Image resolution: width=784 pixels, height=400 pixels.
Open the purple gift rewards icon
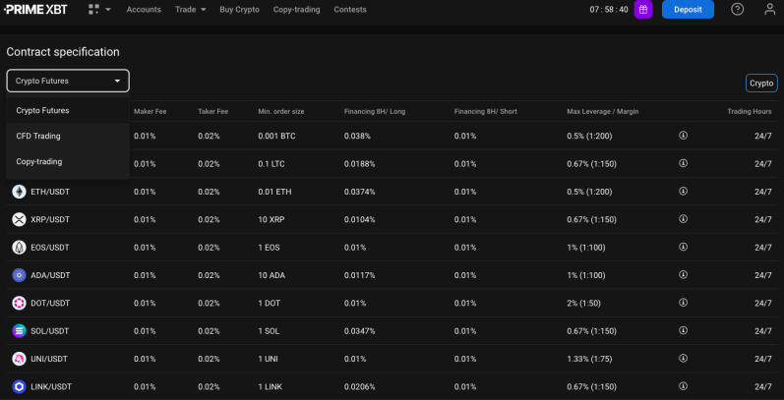click(x=643, y=10)
